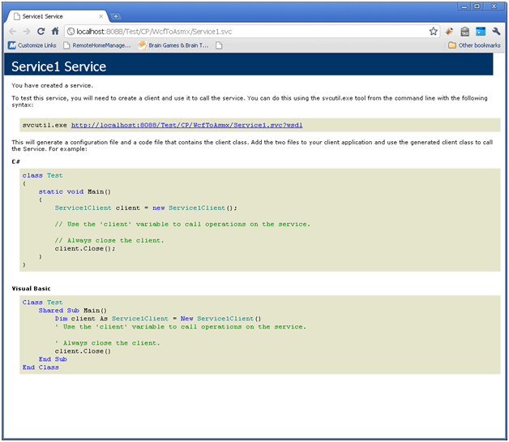Expand the Other bookmarks folder

(x=474, y=45)
